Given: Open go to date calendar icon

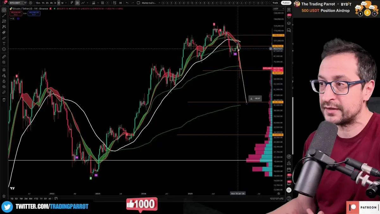Looking at the screenshot, I should pyautogui.click(x=56, y=198).
